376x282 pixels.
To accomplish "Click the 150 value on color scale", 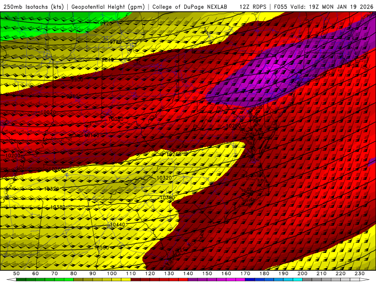I will click(207, 274).
